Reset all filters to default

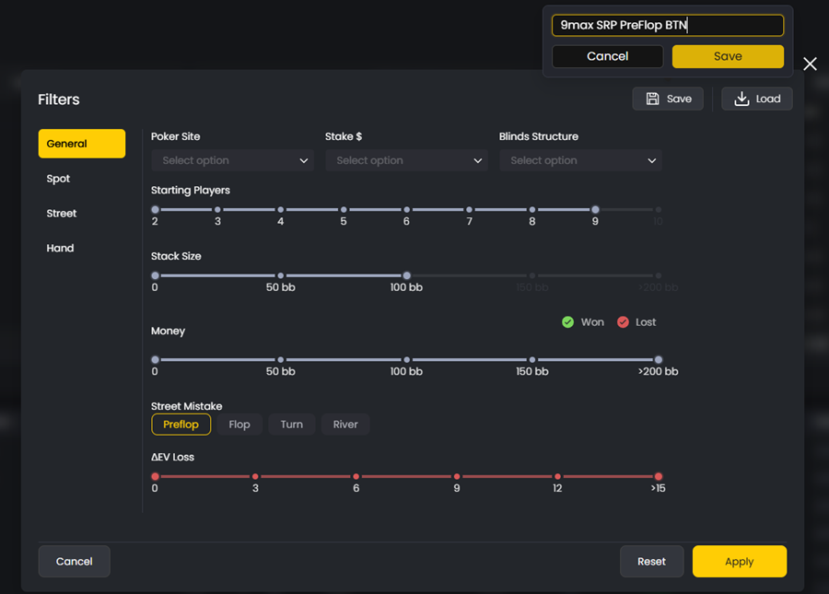651,561
